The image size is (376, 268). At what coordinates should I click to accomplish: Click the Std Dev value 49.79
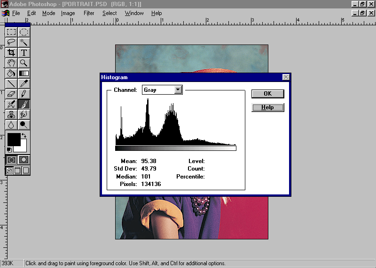(x=149, y=169)
